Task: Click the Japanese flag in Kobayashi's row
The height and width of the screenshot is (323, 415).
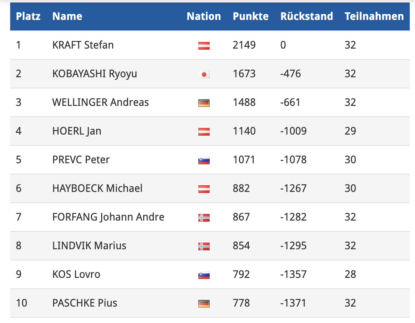Action: click(204, 74)
